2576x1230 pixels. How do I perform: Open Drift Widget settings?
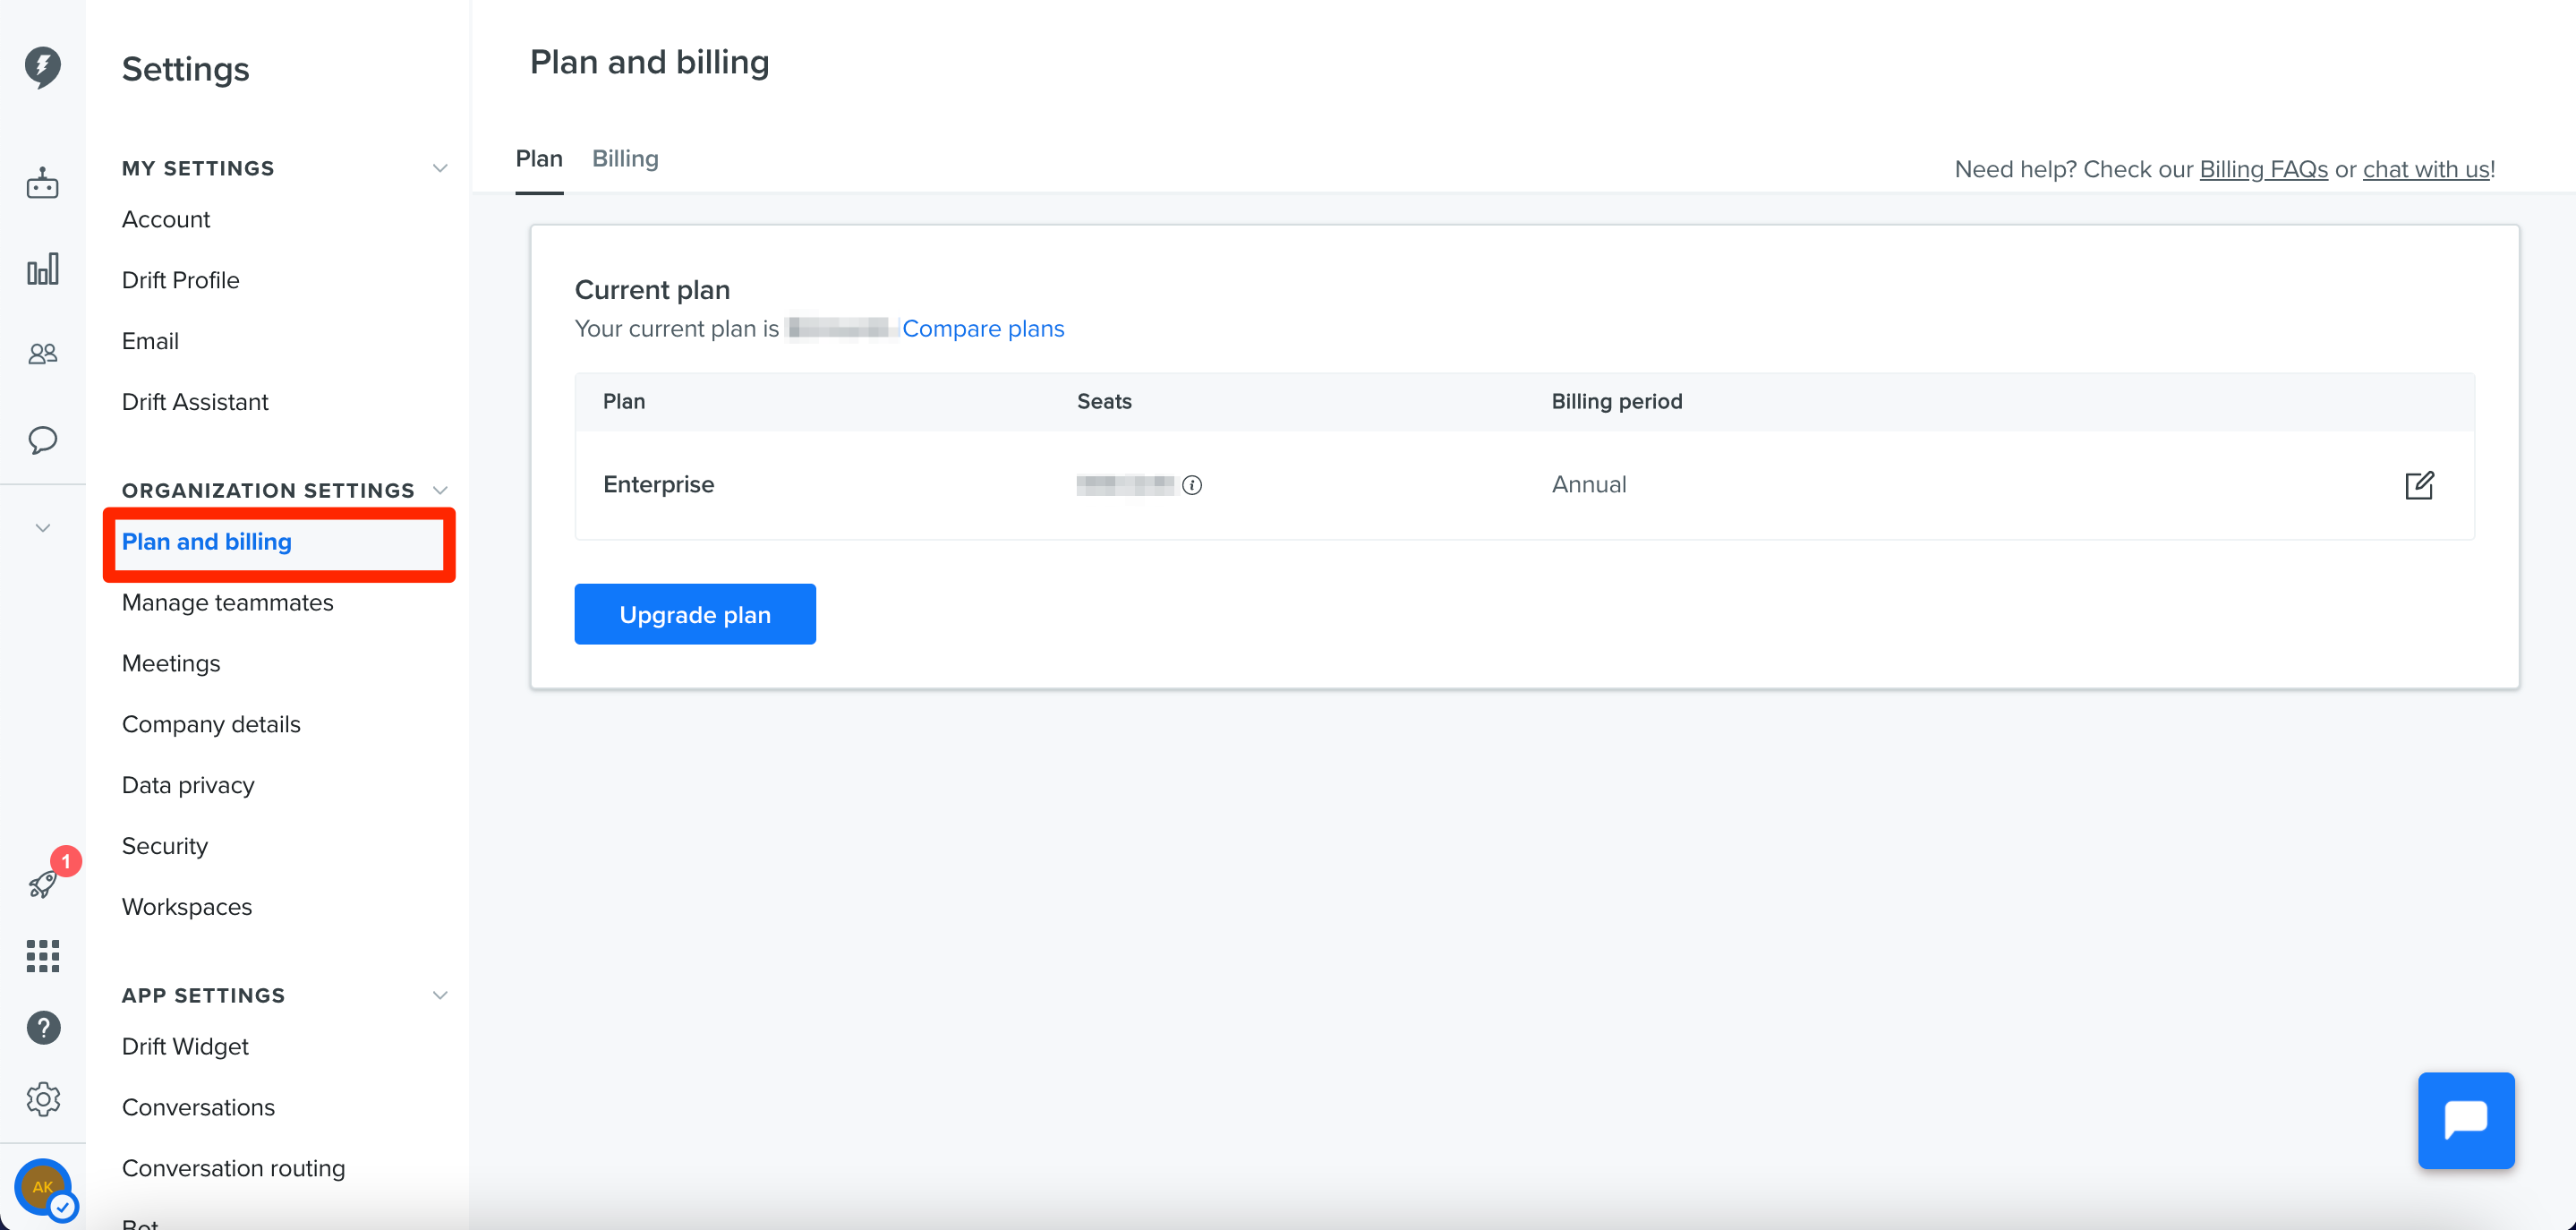pos(185,1046)
